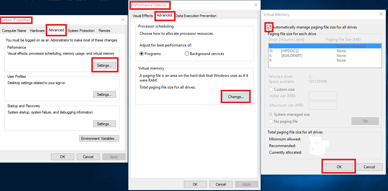The image size is (388, 191).
Task: Switch to Hardware tab in System Properties
Action: coord(37,31)
